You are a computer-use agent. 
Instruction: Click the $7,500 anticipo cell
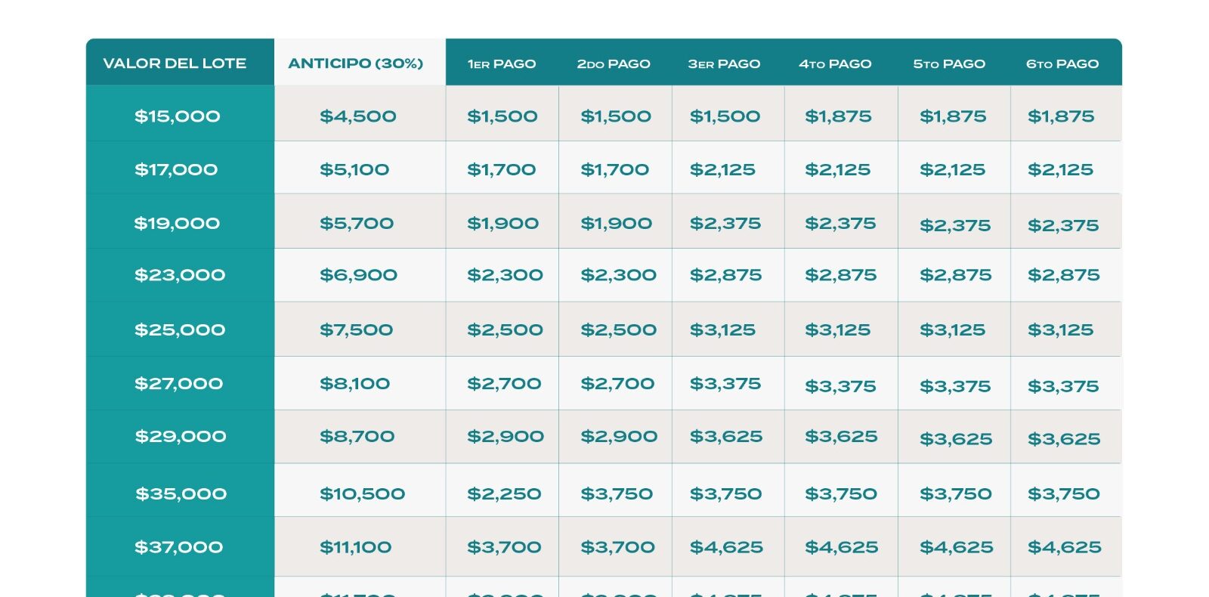(x=360, y=329)
